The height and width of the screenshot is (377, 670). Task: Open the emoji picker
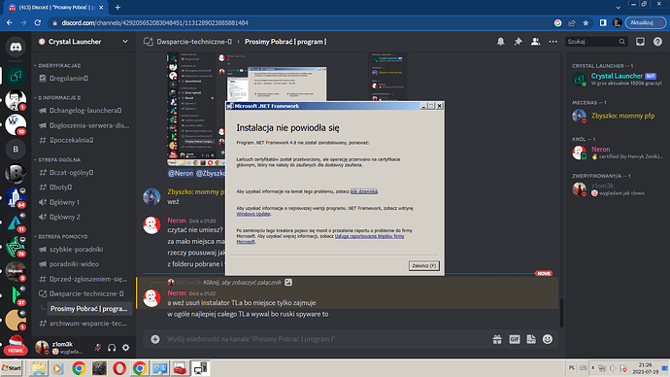(548, 339)
